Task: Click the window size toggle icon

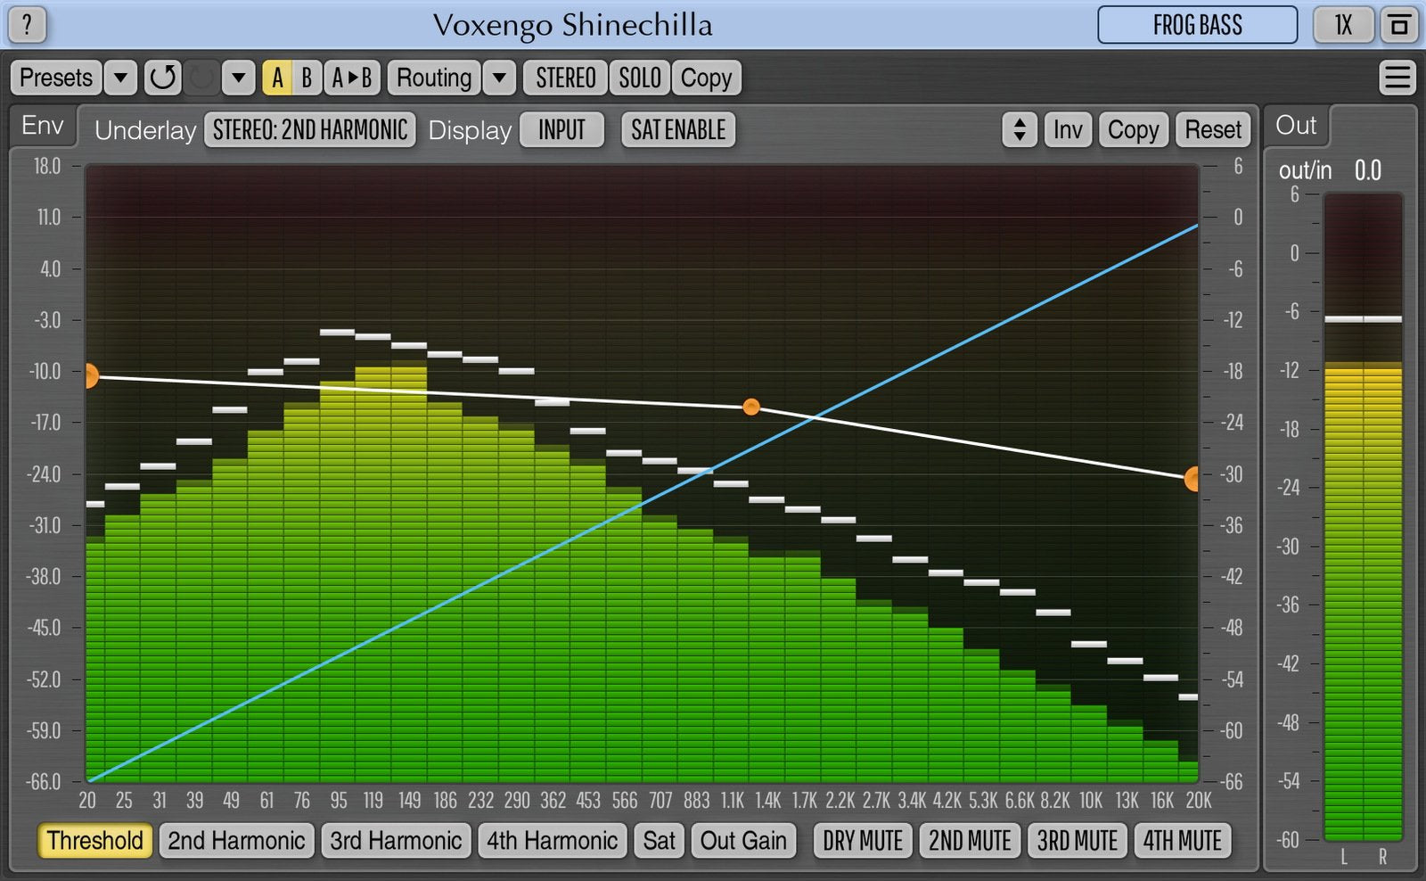Action: (x=1398, y=25)
